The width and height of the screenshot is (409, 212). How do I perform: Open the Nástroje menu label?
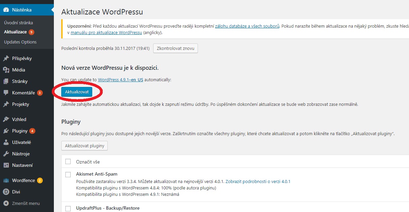coord(21,154)
